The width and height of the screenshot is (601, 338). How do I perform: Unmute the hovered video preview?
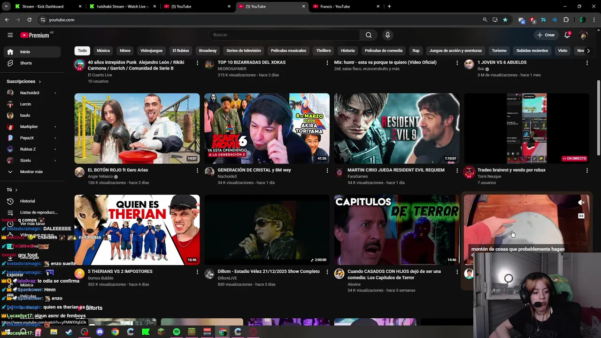click(x=581, y=202)
